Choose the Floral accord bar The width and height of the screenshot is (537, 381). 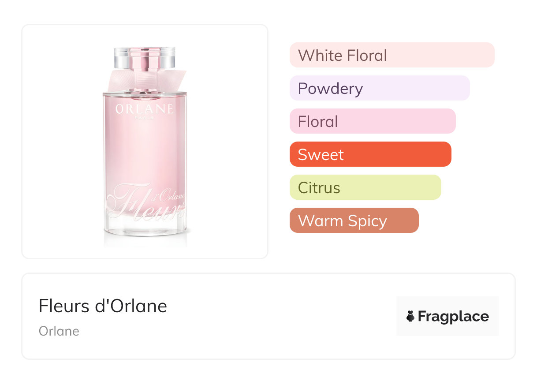[x=373, y=121]
